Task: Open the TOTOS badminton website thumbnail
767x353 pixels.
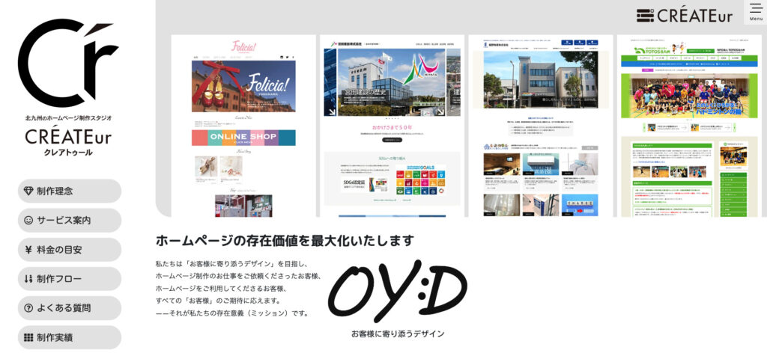Action: pyautogui.click(x=690, y=126)
